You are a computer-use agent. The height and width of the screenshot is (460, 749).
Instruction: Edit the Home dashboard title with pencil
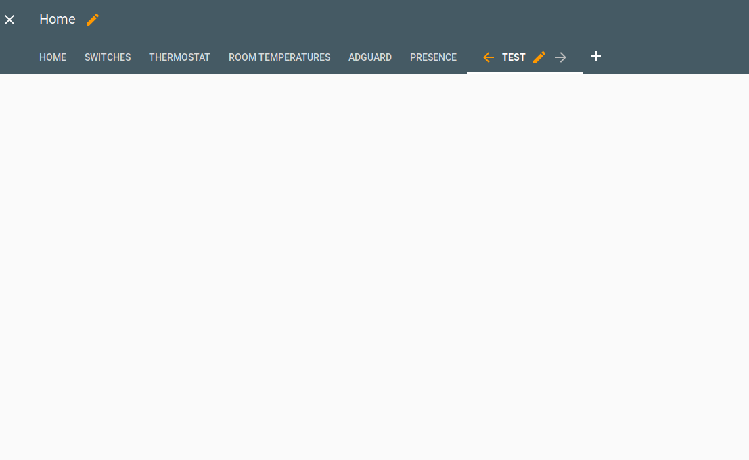pyautogui.click(x=93, y=20)
